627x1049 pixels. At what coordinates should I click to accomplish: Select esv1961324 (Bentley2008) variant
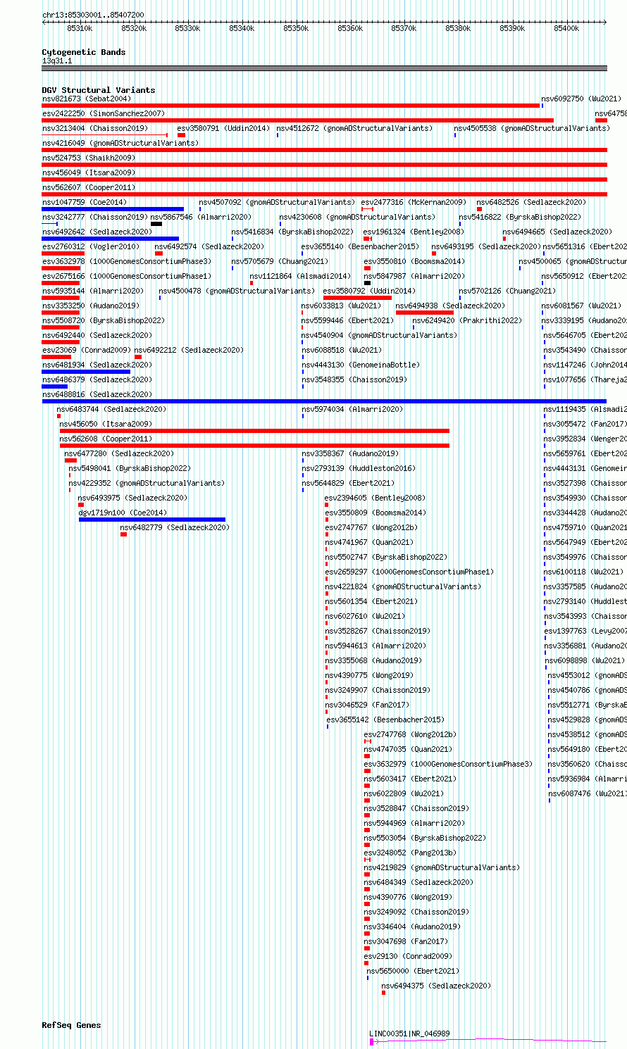point(414,232)
